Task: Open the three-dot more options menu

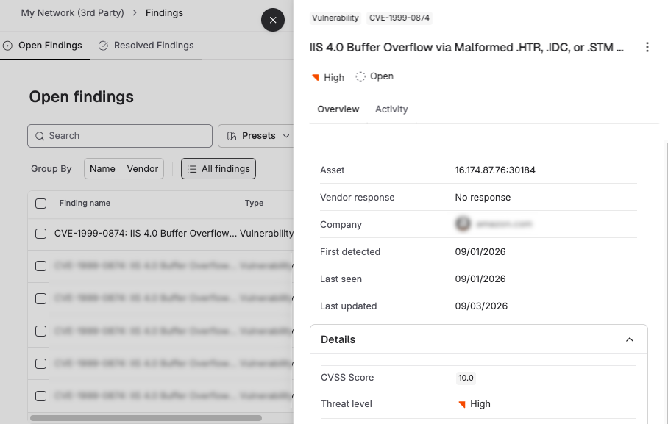Action: (x=647, y=47)
